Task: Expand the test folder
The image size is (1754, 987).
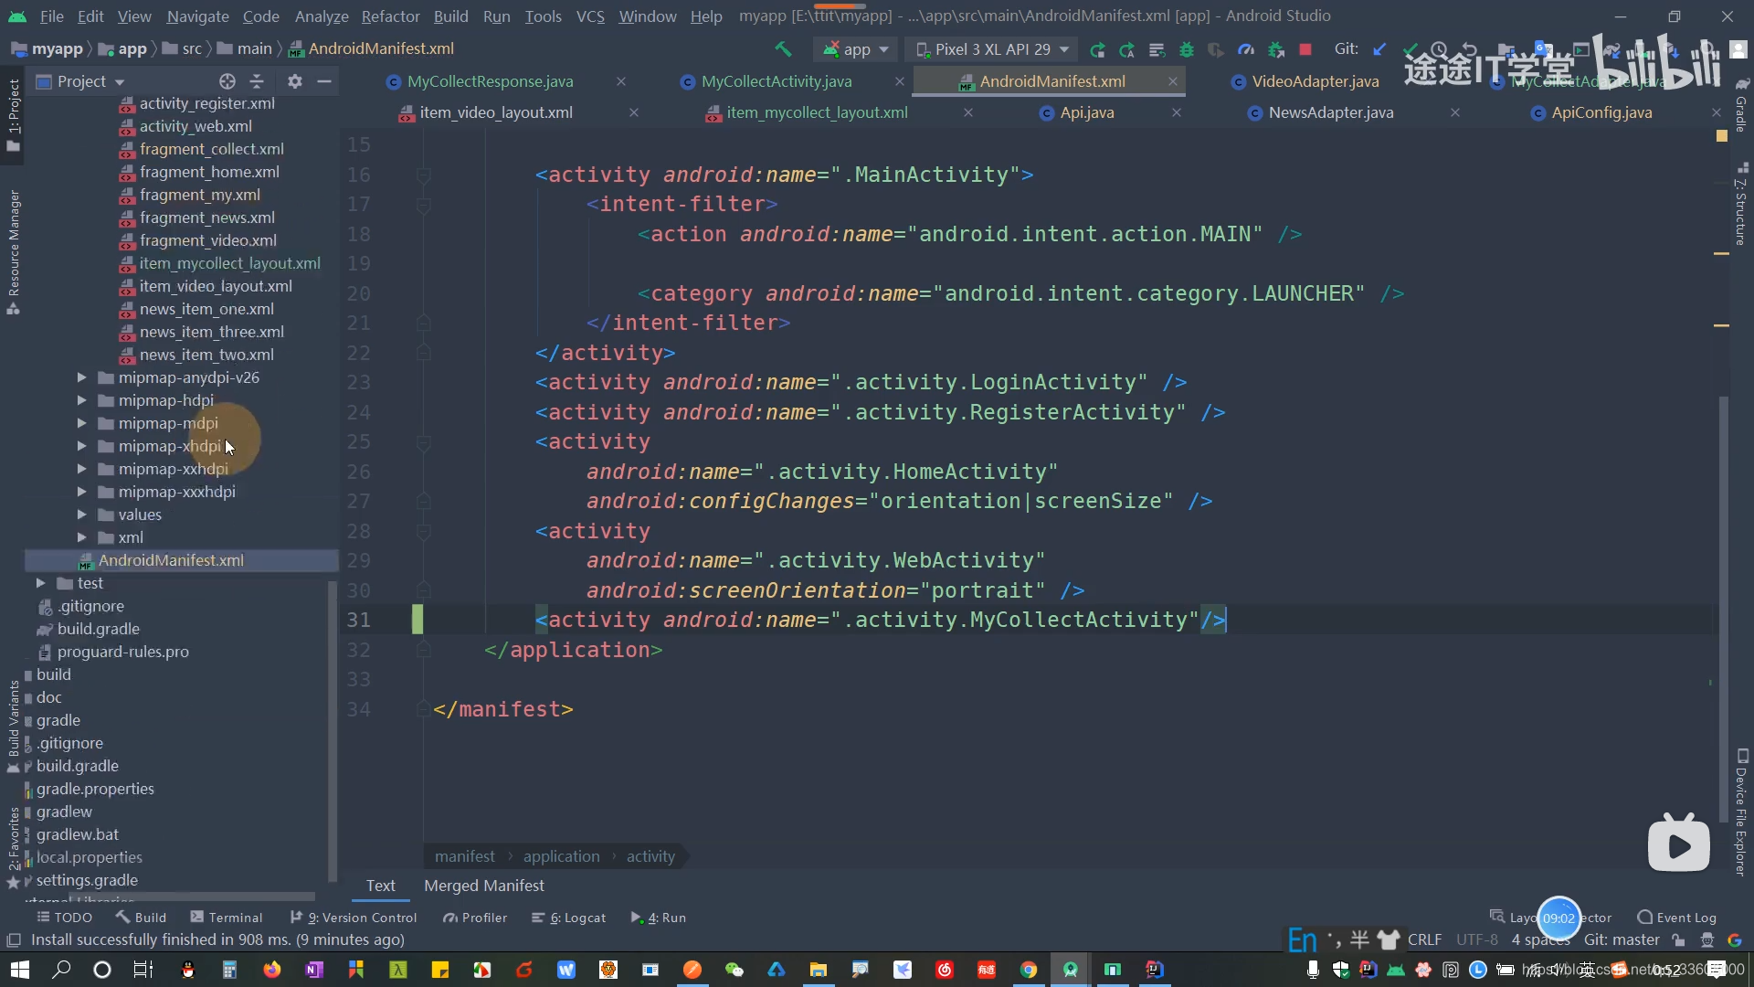Action: click(x=40, y=583)
